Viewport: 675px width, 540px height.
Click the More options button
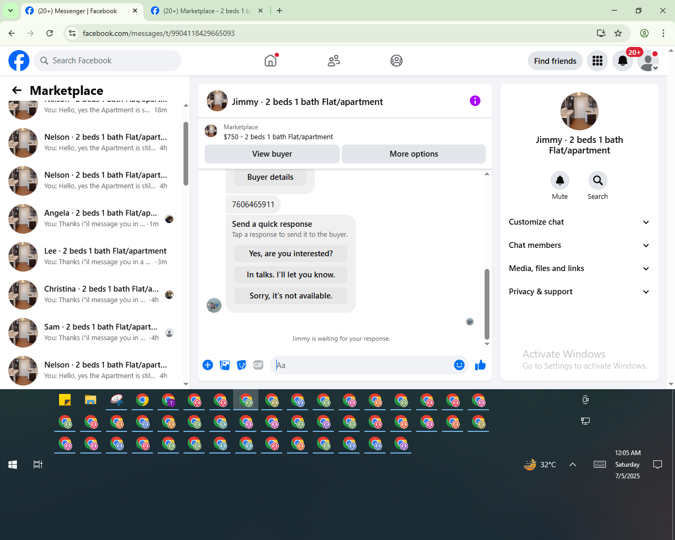[414, 154]
